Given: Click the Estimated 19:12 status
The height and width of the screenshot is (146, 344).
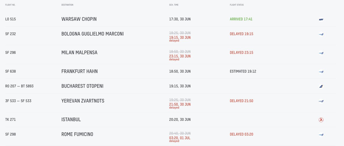Looking at the screenshot, I should 243,71.
